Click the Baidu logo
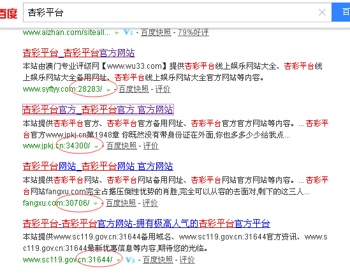This screenshot has width=350, height=277. (8, 13)
